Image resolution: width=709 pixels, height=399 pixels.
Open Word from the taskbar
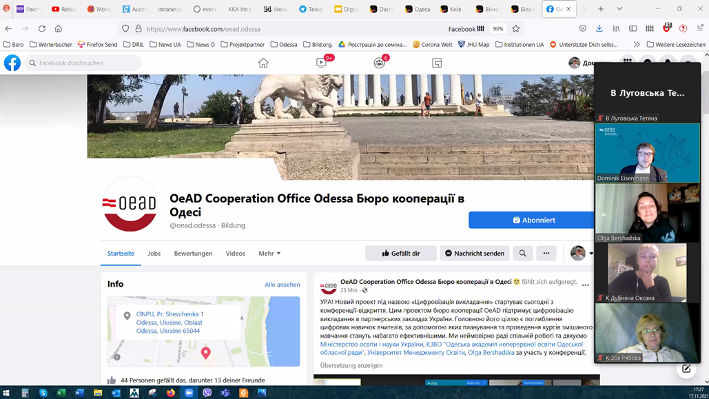[x=80, y=393]
